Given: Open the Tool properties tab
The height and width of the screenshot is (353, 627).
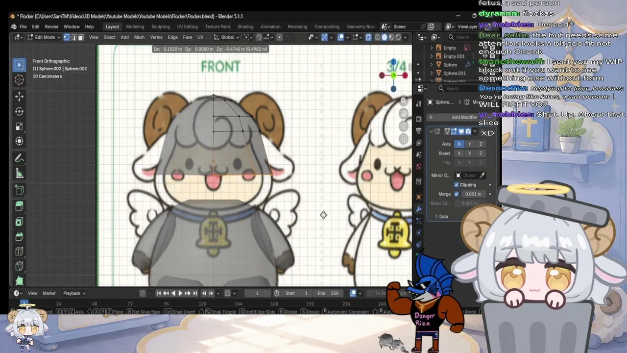Looking at the screenshot, I should tap(419, 104).
